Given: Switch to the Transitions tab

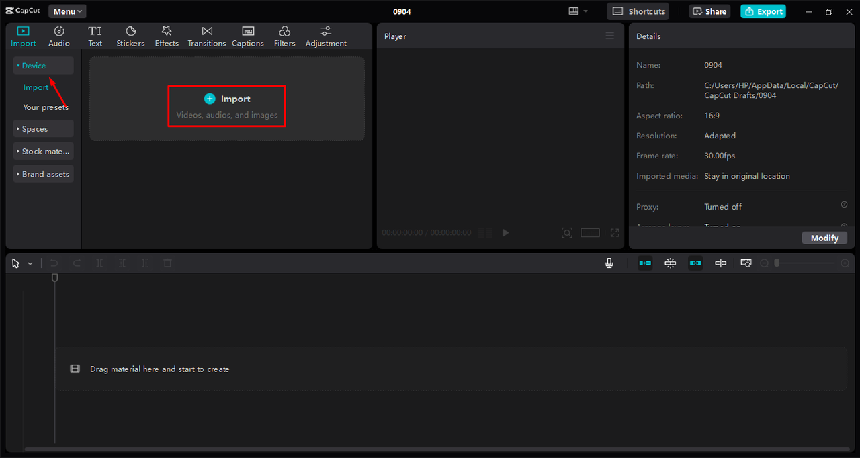Looking at the screenshot, I should coord(207,36).
